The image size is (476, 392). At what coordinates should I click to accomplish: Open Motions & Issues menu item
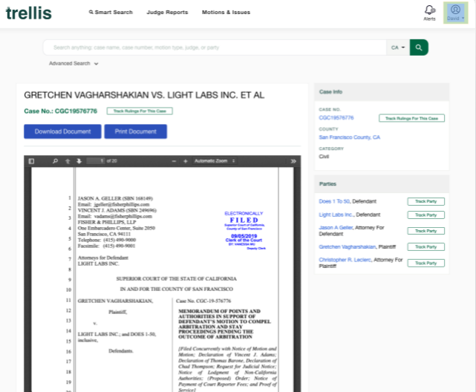(x=226, y=12)
